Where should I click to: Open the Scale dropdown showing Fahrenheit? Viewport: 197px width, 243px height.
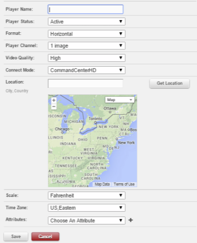click(87, 195)
